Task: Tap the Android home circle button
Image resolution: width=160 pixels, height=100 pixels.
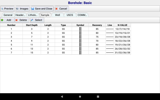Action: click(x=80, y=96)
